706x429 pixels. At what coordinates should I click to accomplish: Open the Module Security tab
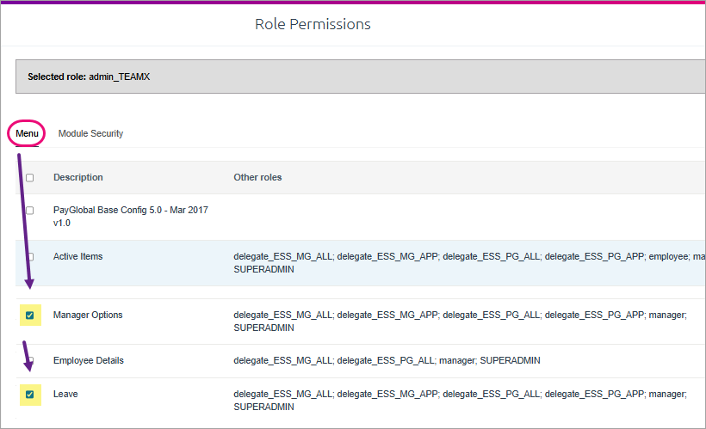tap(90, 133)
